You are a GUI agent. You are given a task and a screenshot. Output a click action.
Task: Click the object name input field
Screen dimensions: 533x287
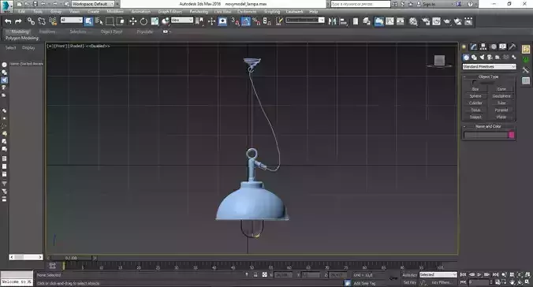click(486, 135)
